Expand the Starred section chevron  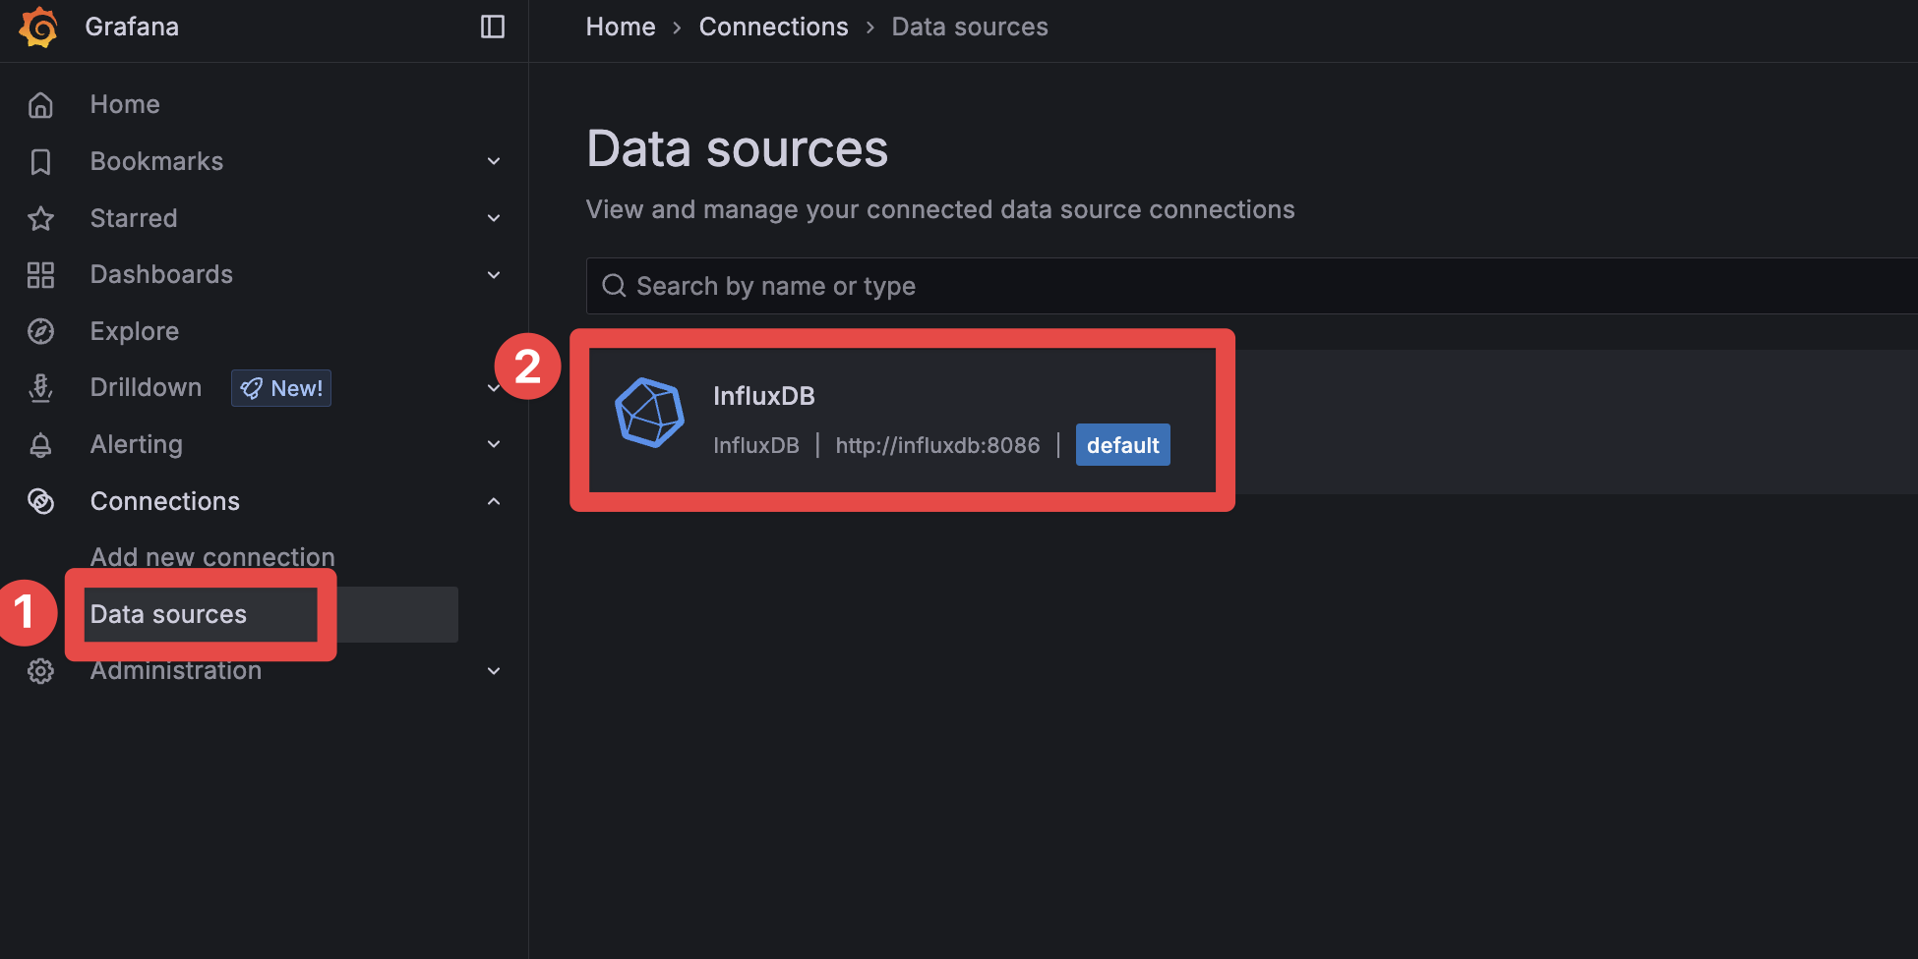tap(494, 218)
